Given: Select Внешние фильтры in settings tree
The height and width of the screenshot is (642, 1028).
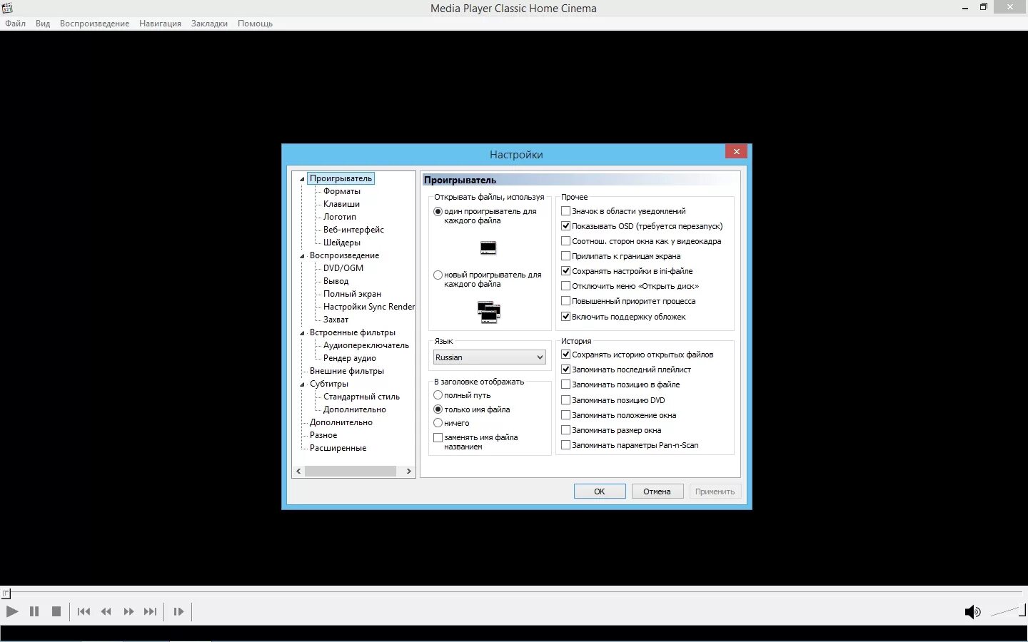Looking at the screenshot, I should (x=347, y=371).
